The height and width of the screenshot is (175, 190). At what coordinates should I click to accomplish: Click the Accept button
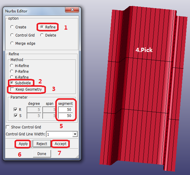coord(60,144)
